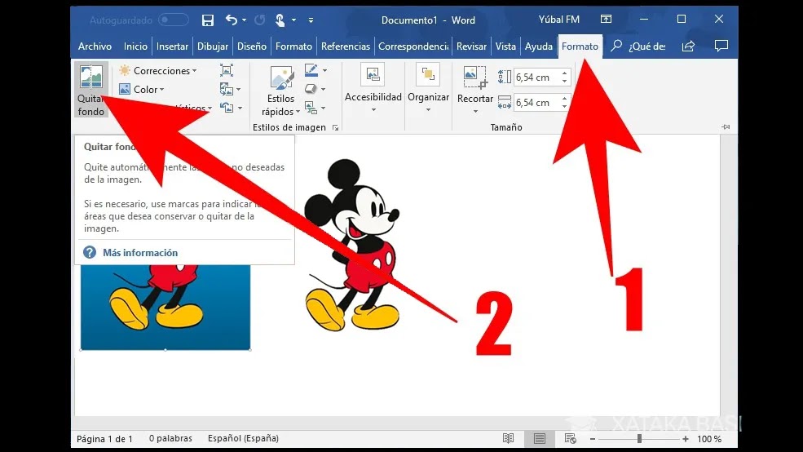Image resolution: width=803 pixels, height=452 pixels.
Task: Decrease height with the down spinner arrow
Action: point(564,82)
